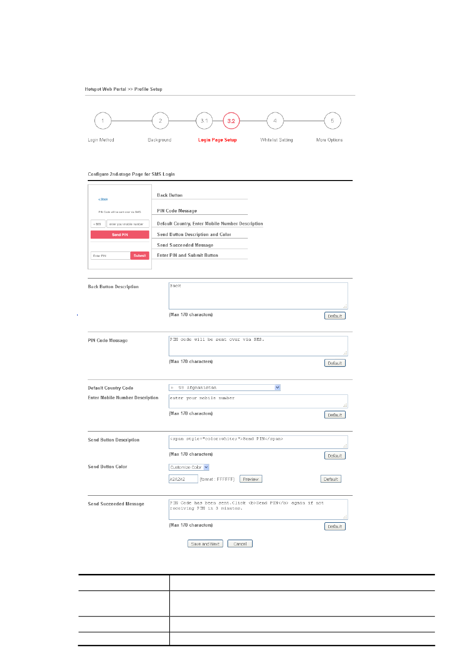Image resolution: width=458 pixels, height=670 pixels.
Task: Click the Login Page Setup step label
Action: pos(217,140)
